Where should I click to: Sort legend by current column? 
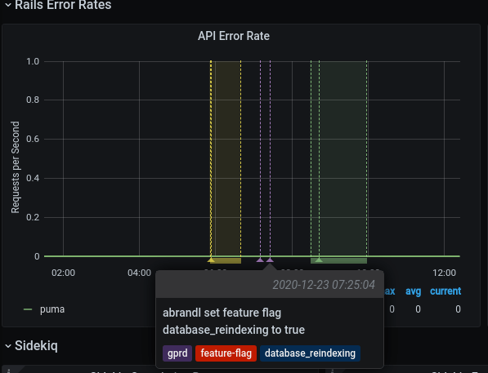click(x=445, y=291)
